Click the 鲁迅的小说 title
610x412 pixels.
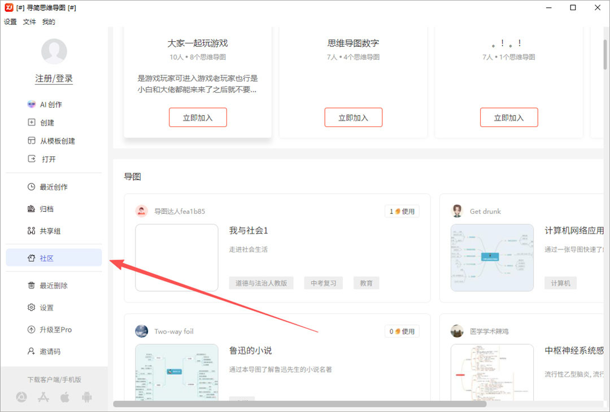[251, 350]
